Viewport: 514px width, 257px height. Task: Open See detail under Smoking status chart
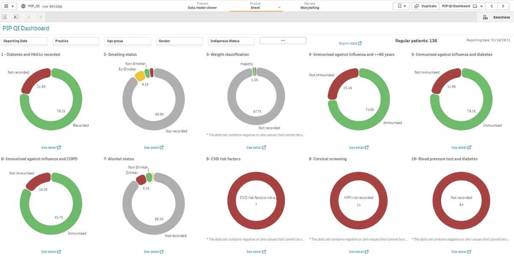[x=153, y=148]
